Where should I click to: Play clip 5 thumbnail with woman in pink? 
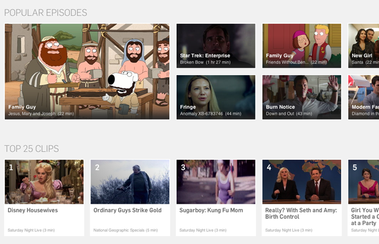point(364,182)
